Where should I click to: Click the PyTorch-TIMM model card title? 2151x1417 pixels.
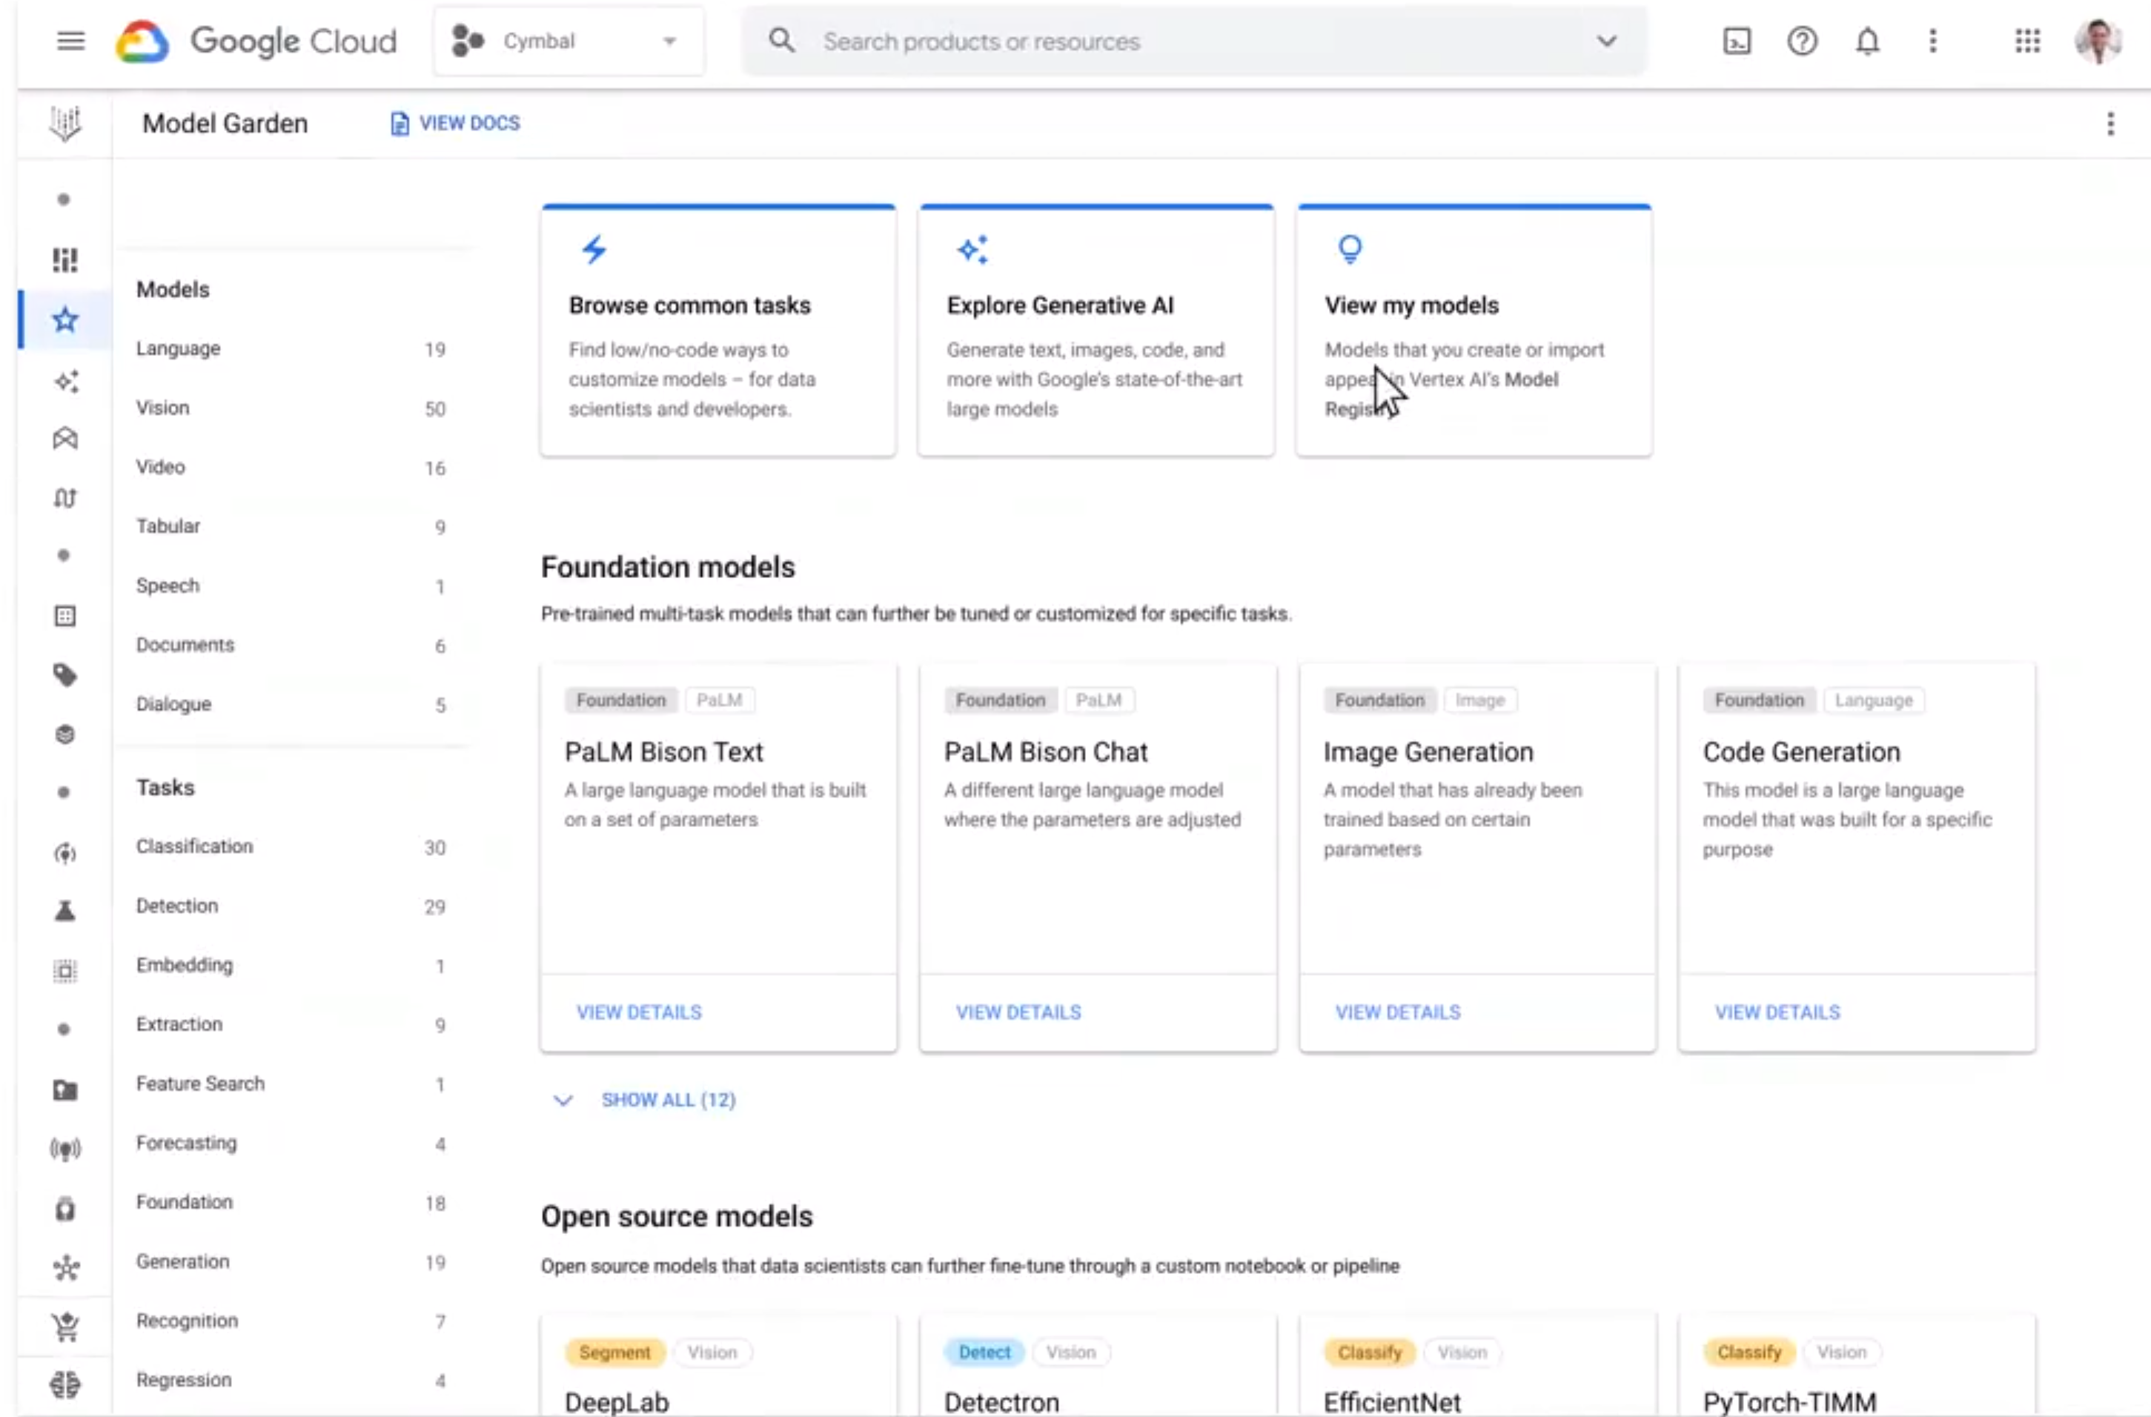[1789, 1401]
